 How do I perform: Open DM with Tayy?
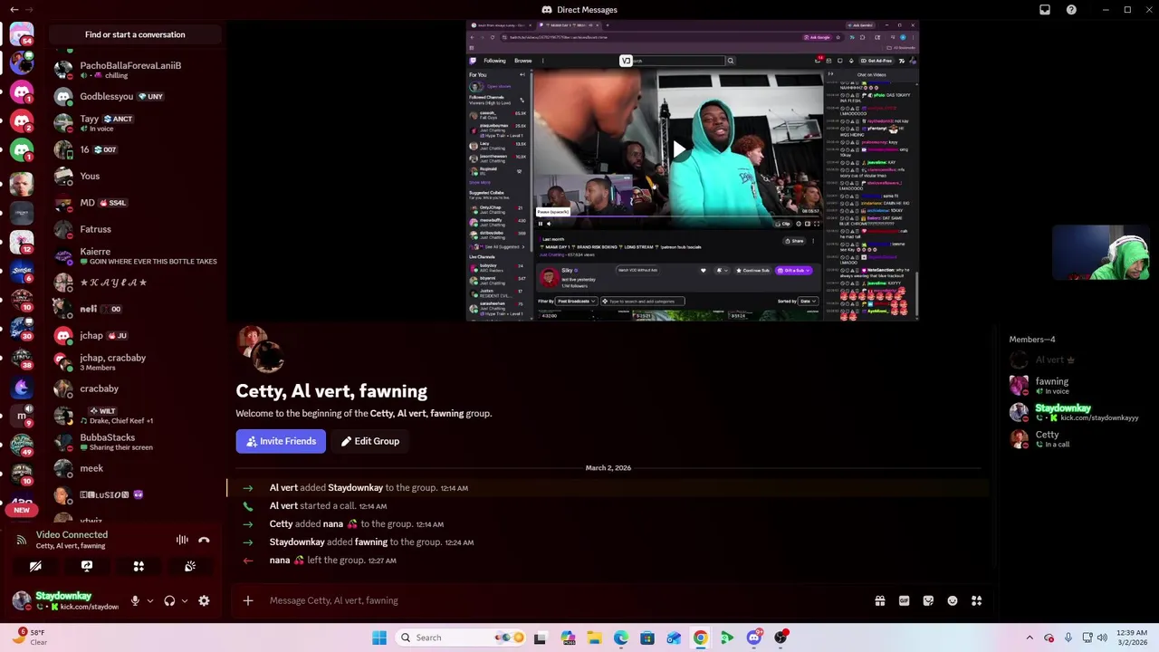point(135,123)
